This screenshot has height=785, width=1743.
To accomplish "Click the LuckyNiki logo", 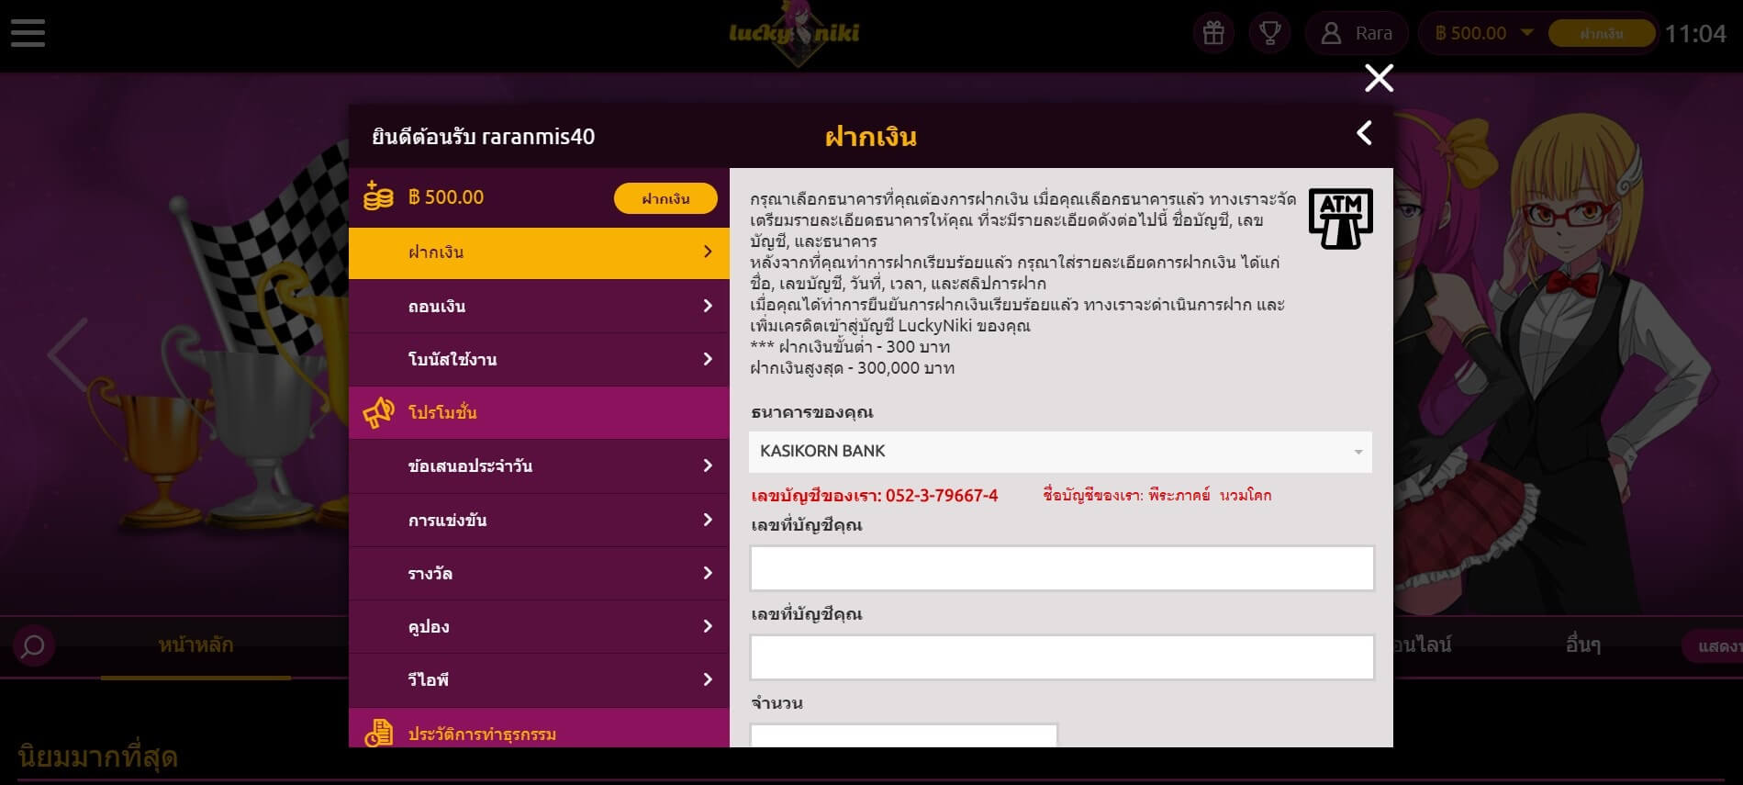I will [794, 34].
